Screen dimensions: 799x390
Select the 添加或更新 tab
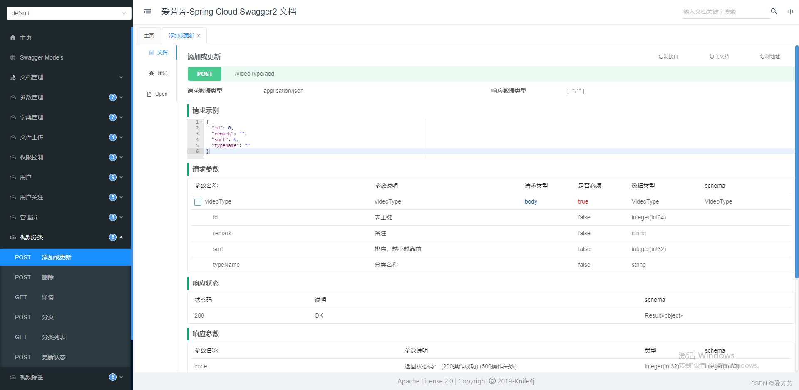pyautogui.click(x=181, y=36)
